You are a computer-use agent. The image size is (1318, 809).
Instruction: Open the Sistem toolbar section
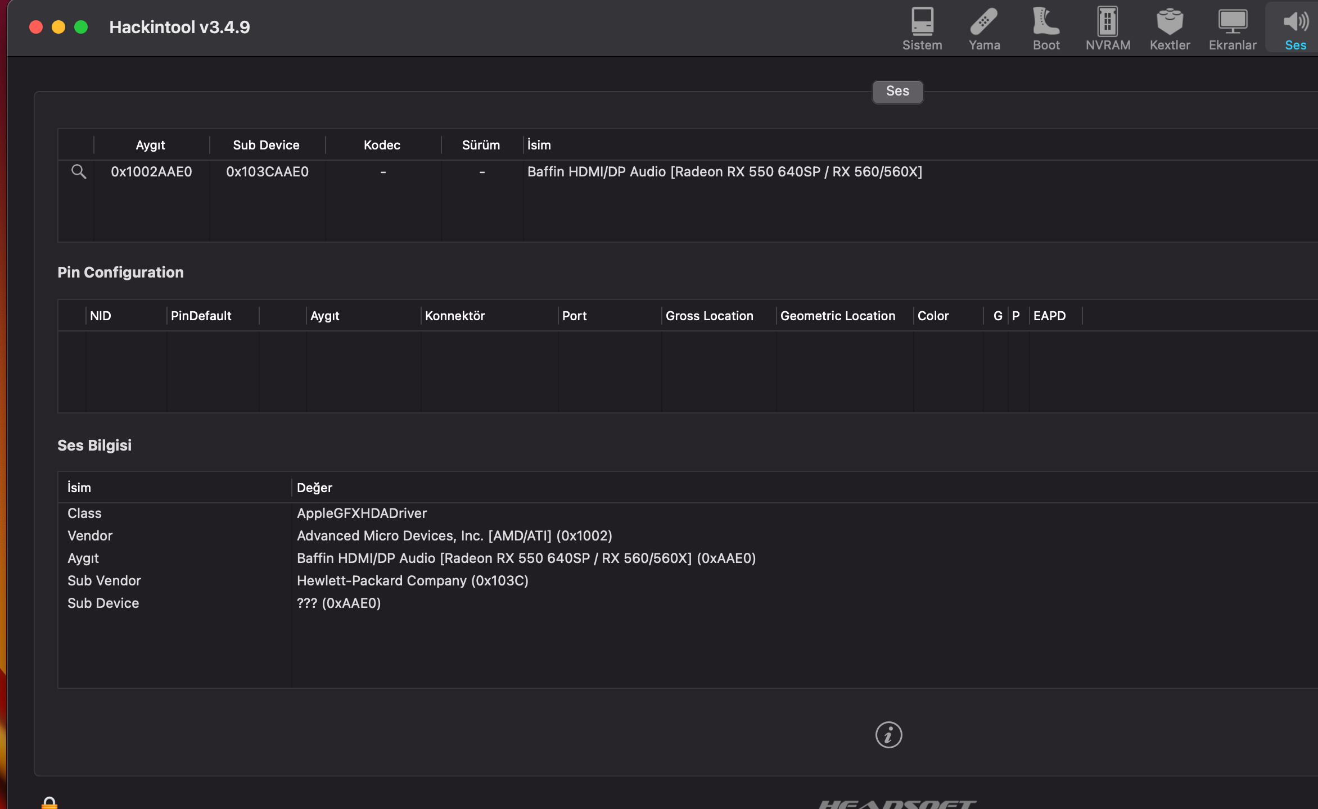[922, 29]
